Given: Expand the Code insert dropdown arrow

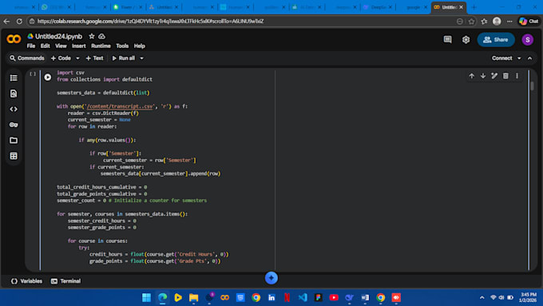Looking at the screenshot, I should 77,58.
